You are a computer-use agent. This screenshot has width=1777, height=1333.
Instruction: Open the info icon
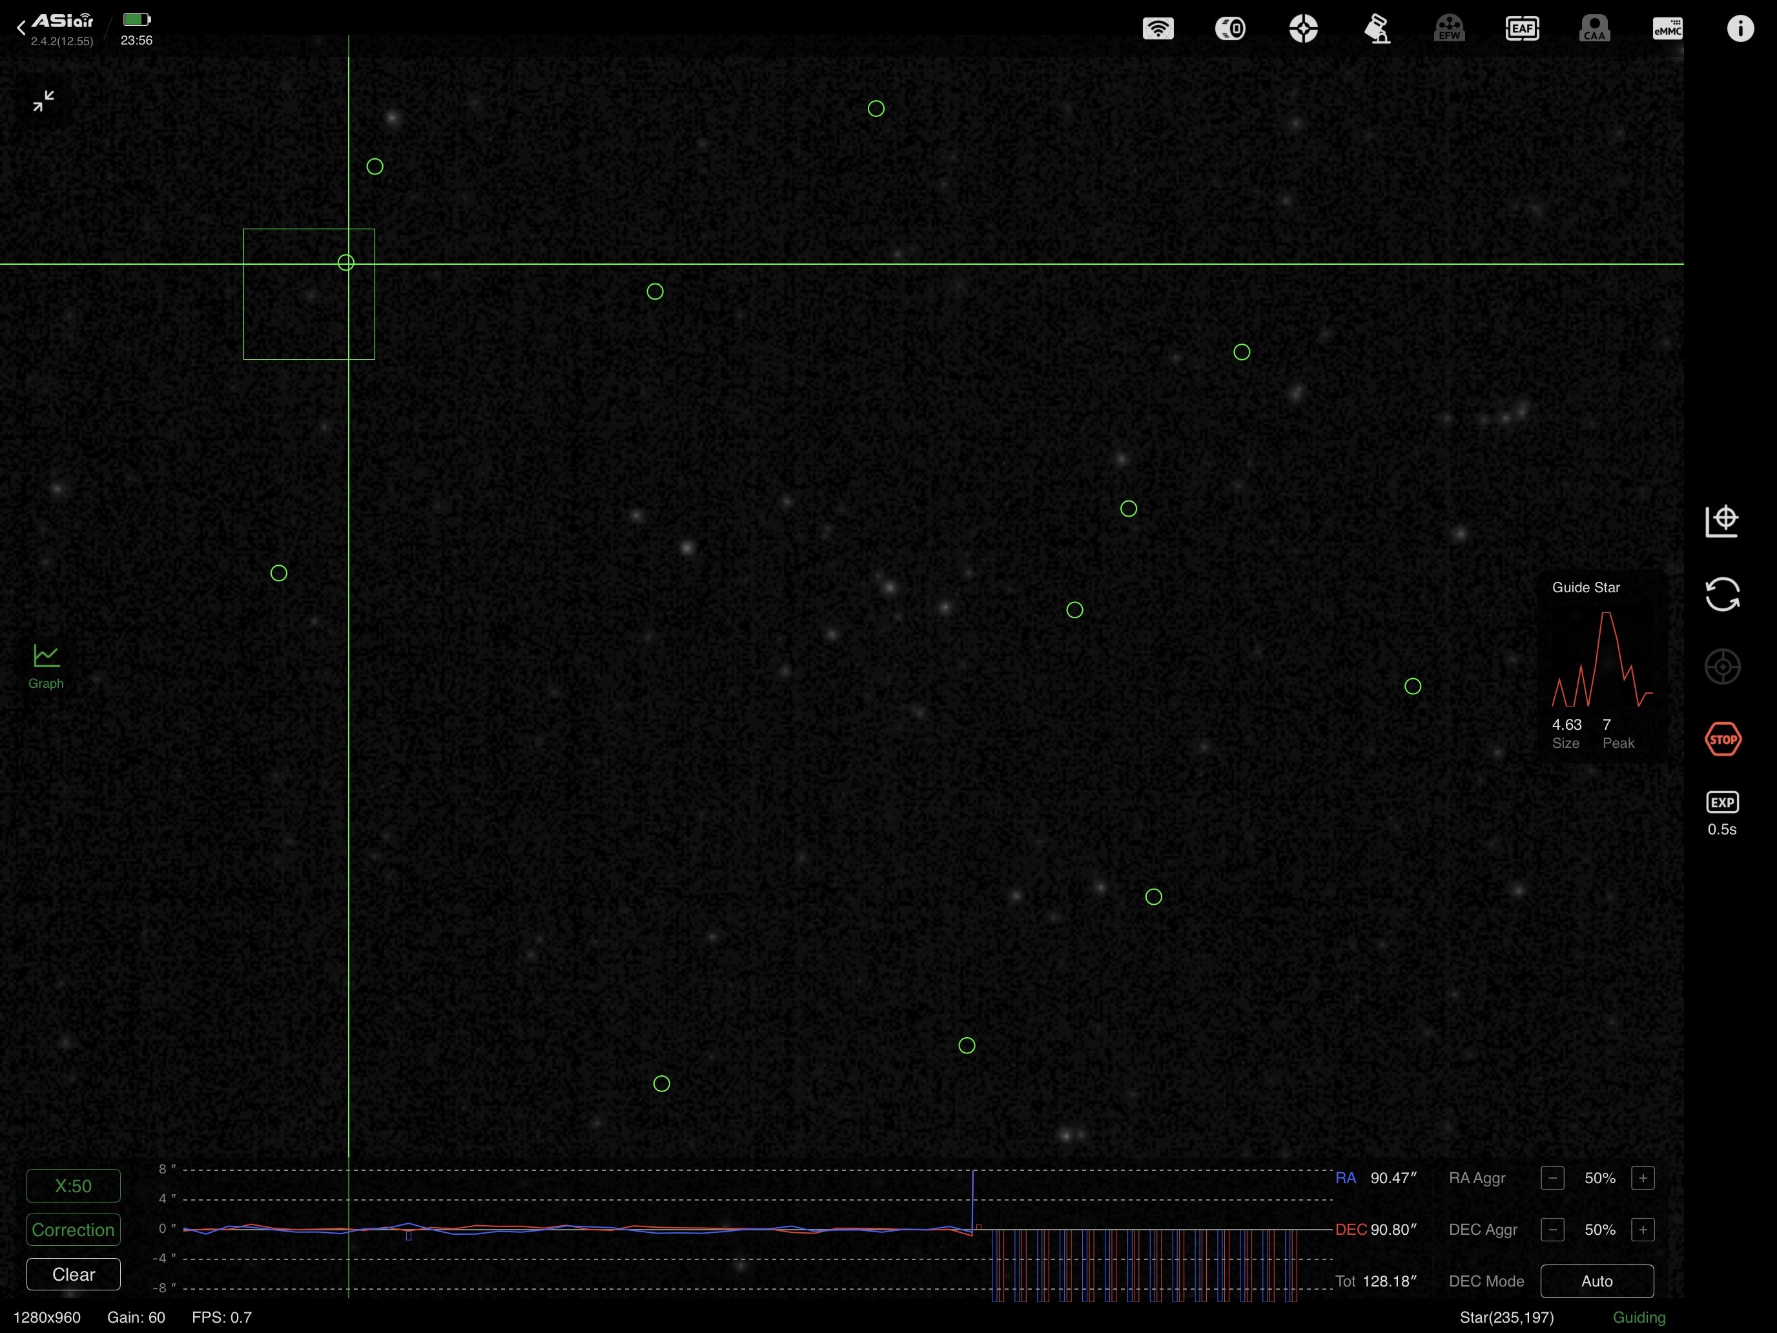click(1740, 29)
